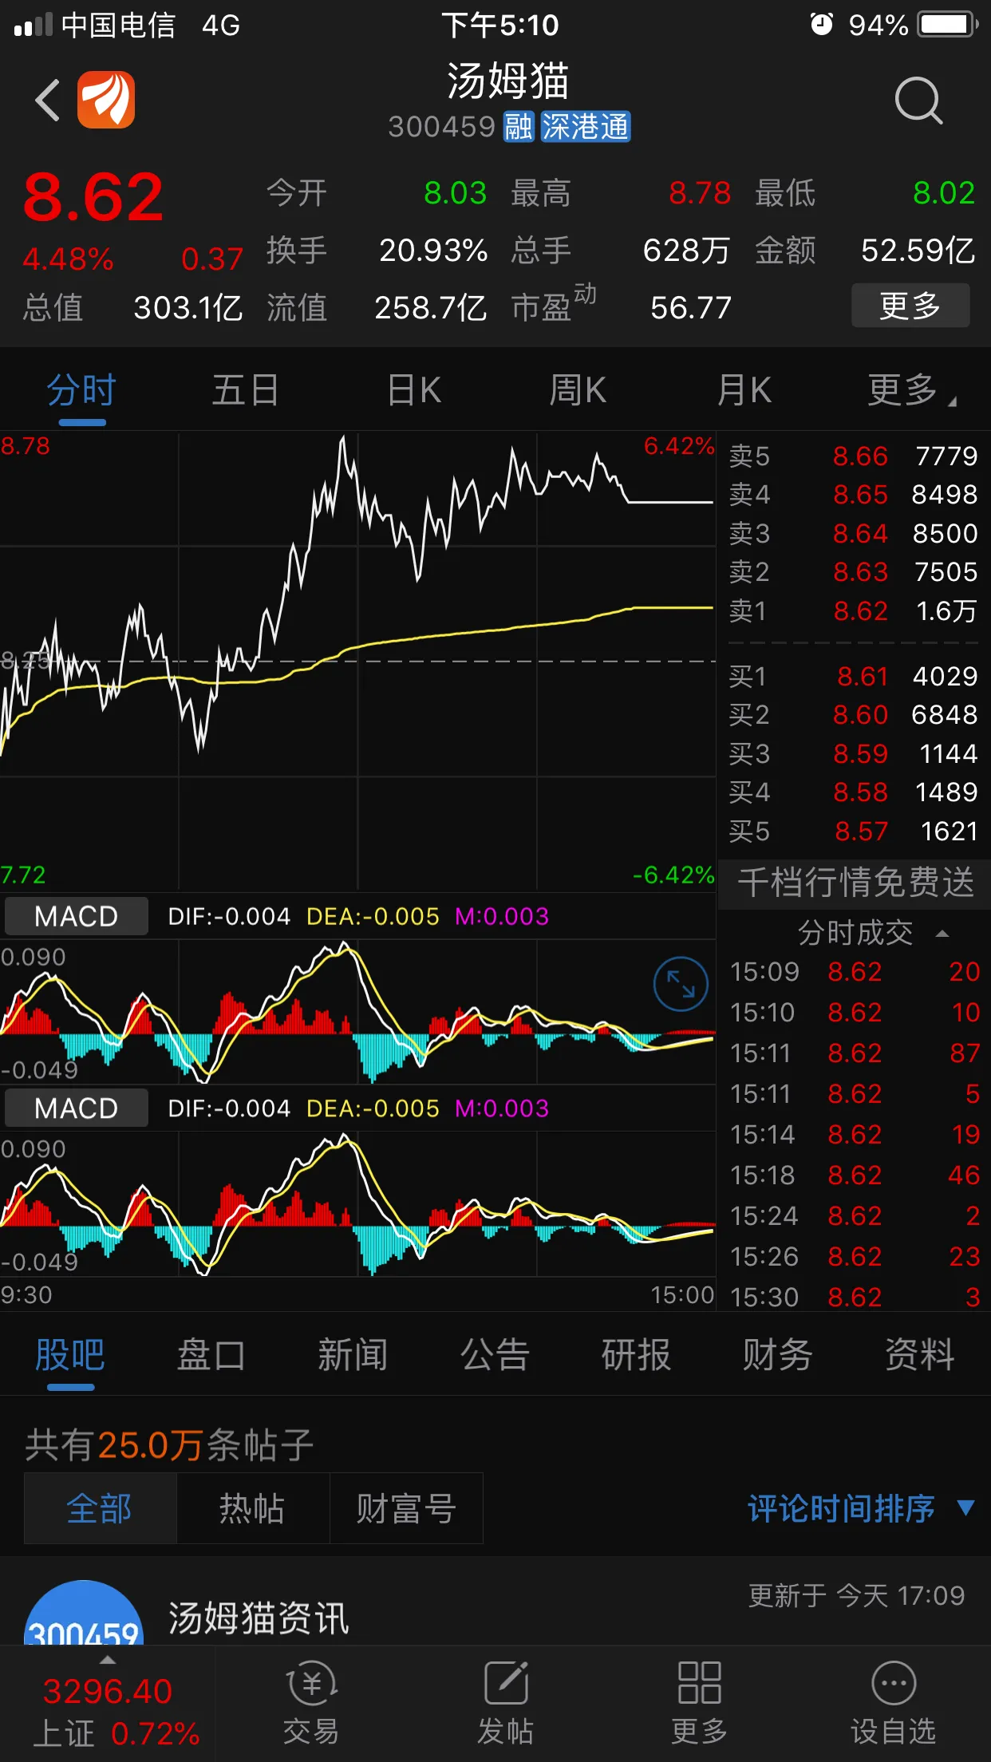Image resolution: width=991 pixels, height=1762 pixels.
Task: Open the 汤姆猫资讯 post title
Action: tap(259, 1618)
